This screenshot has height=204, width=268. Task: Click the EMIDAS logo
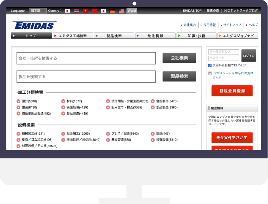34,26
